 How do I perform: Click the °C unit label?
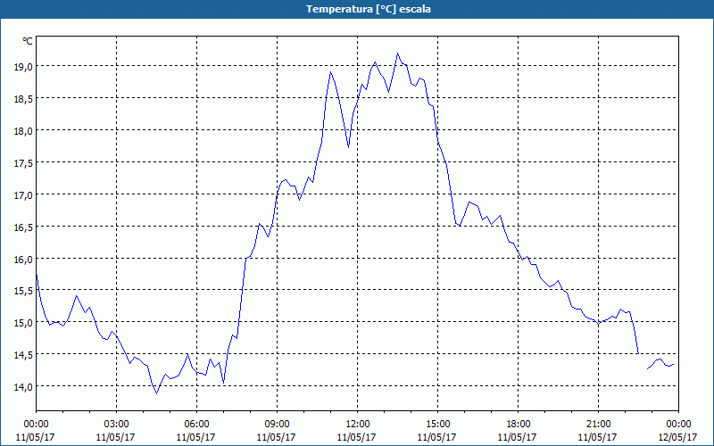tap(28, 41)
